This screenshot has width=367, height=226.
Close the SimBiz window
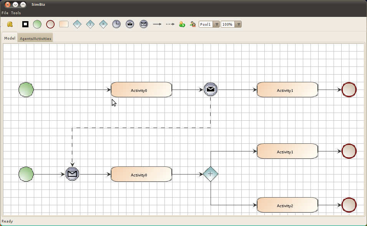(7, 5)
